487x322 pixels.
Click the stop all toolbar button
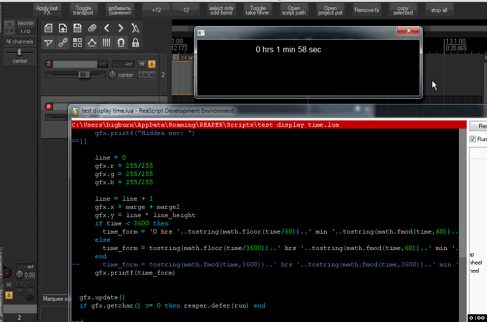tap(439, 10)
